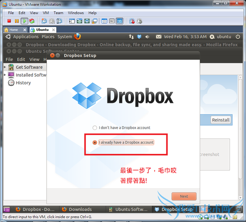Screen dimensions: 246x222
Task: Open the VMware View menu
Action: [x=34, y=13]
